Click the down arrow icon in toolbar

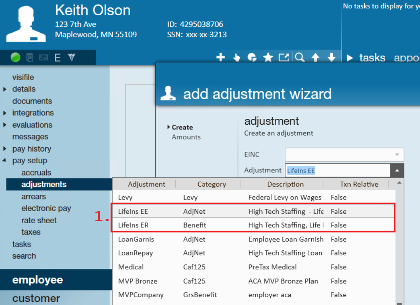332,57
